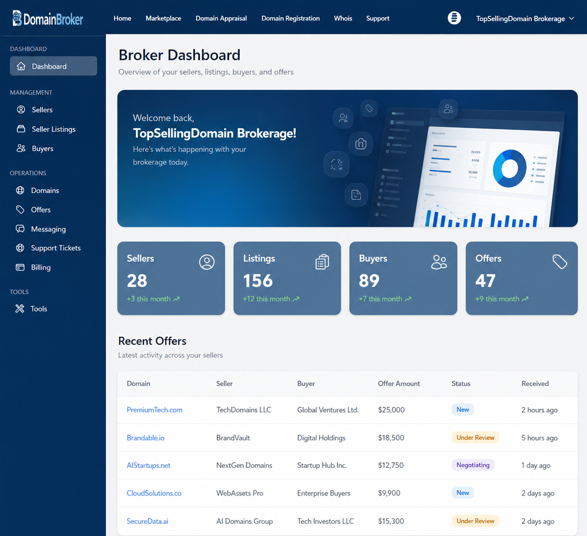587x536 pixels.
Task: Click the Received column header
Action: [x=535, y=384]
